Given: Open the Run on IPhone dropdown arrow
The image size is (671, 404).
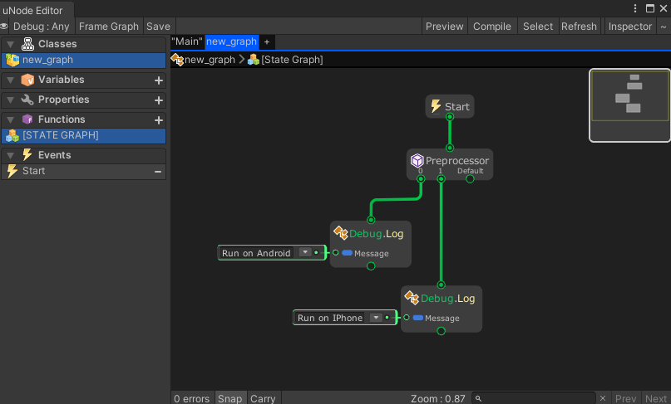Looking at the screenshot, I should [376, 317].
